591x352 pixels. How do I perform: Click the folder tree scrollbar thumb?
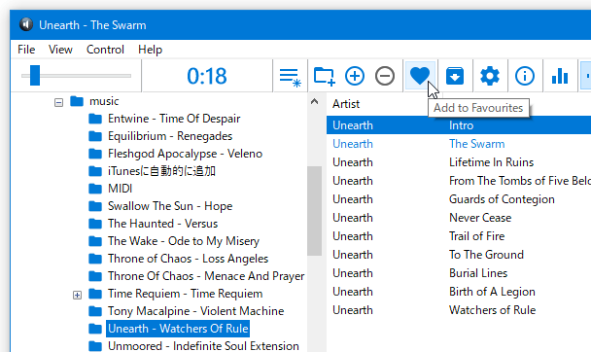click(x=314, y=211)
